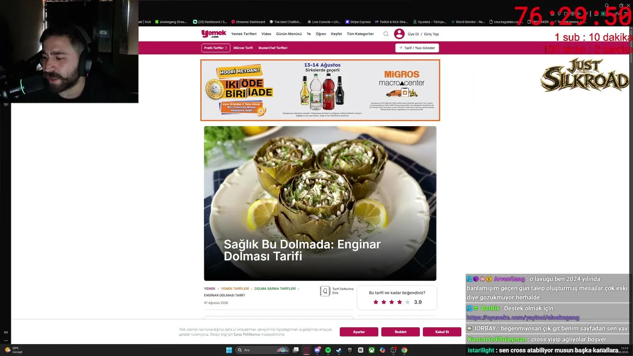The height and width of the screenshot is (356, 633).
Task: Click the Reddet cookie button
Action: click(x=401, y=332)
